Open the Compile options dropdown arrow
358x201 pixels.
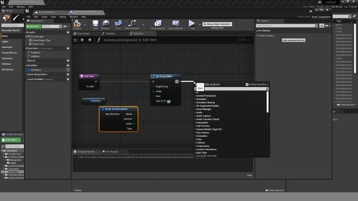[85, 25]
